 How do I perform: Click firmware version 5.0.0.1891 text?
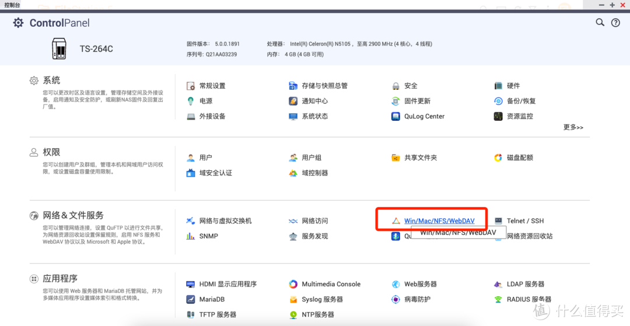click(227, 44)
